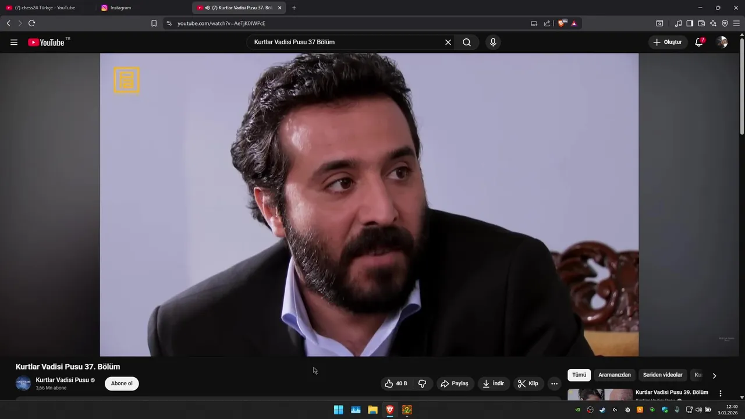This screenshot has width=745, height=419.
Task: Click the Paylaş share button
Action: pyautogui.click(x=455, y=384)
